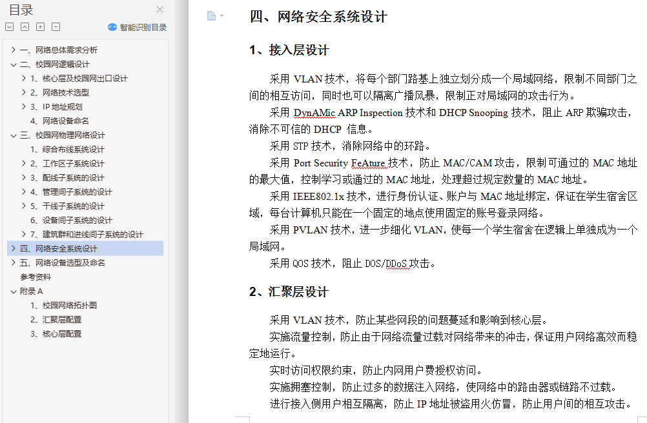This screenshot has width=647, height=423.
Task: Click underlined word FeAture in document
Action: click(368, 163)
